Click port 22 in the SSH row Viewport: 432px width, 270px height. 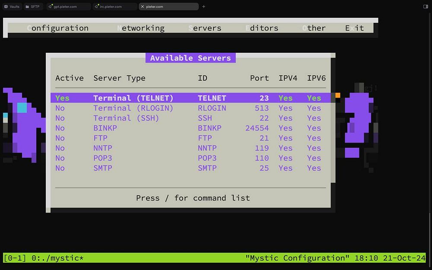coord(264,118)
